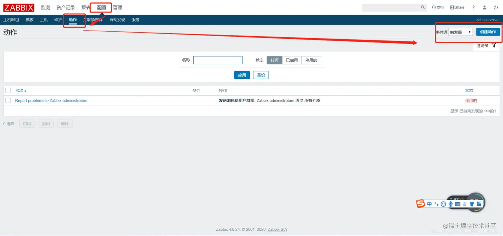Click the disabled 启用 button
The image size is (503, 236).
click(x=27, y=124)
